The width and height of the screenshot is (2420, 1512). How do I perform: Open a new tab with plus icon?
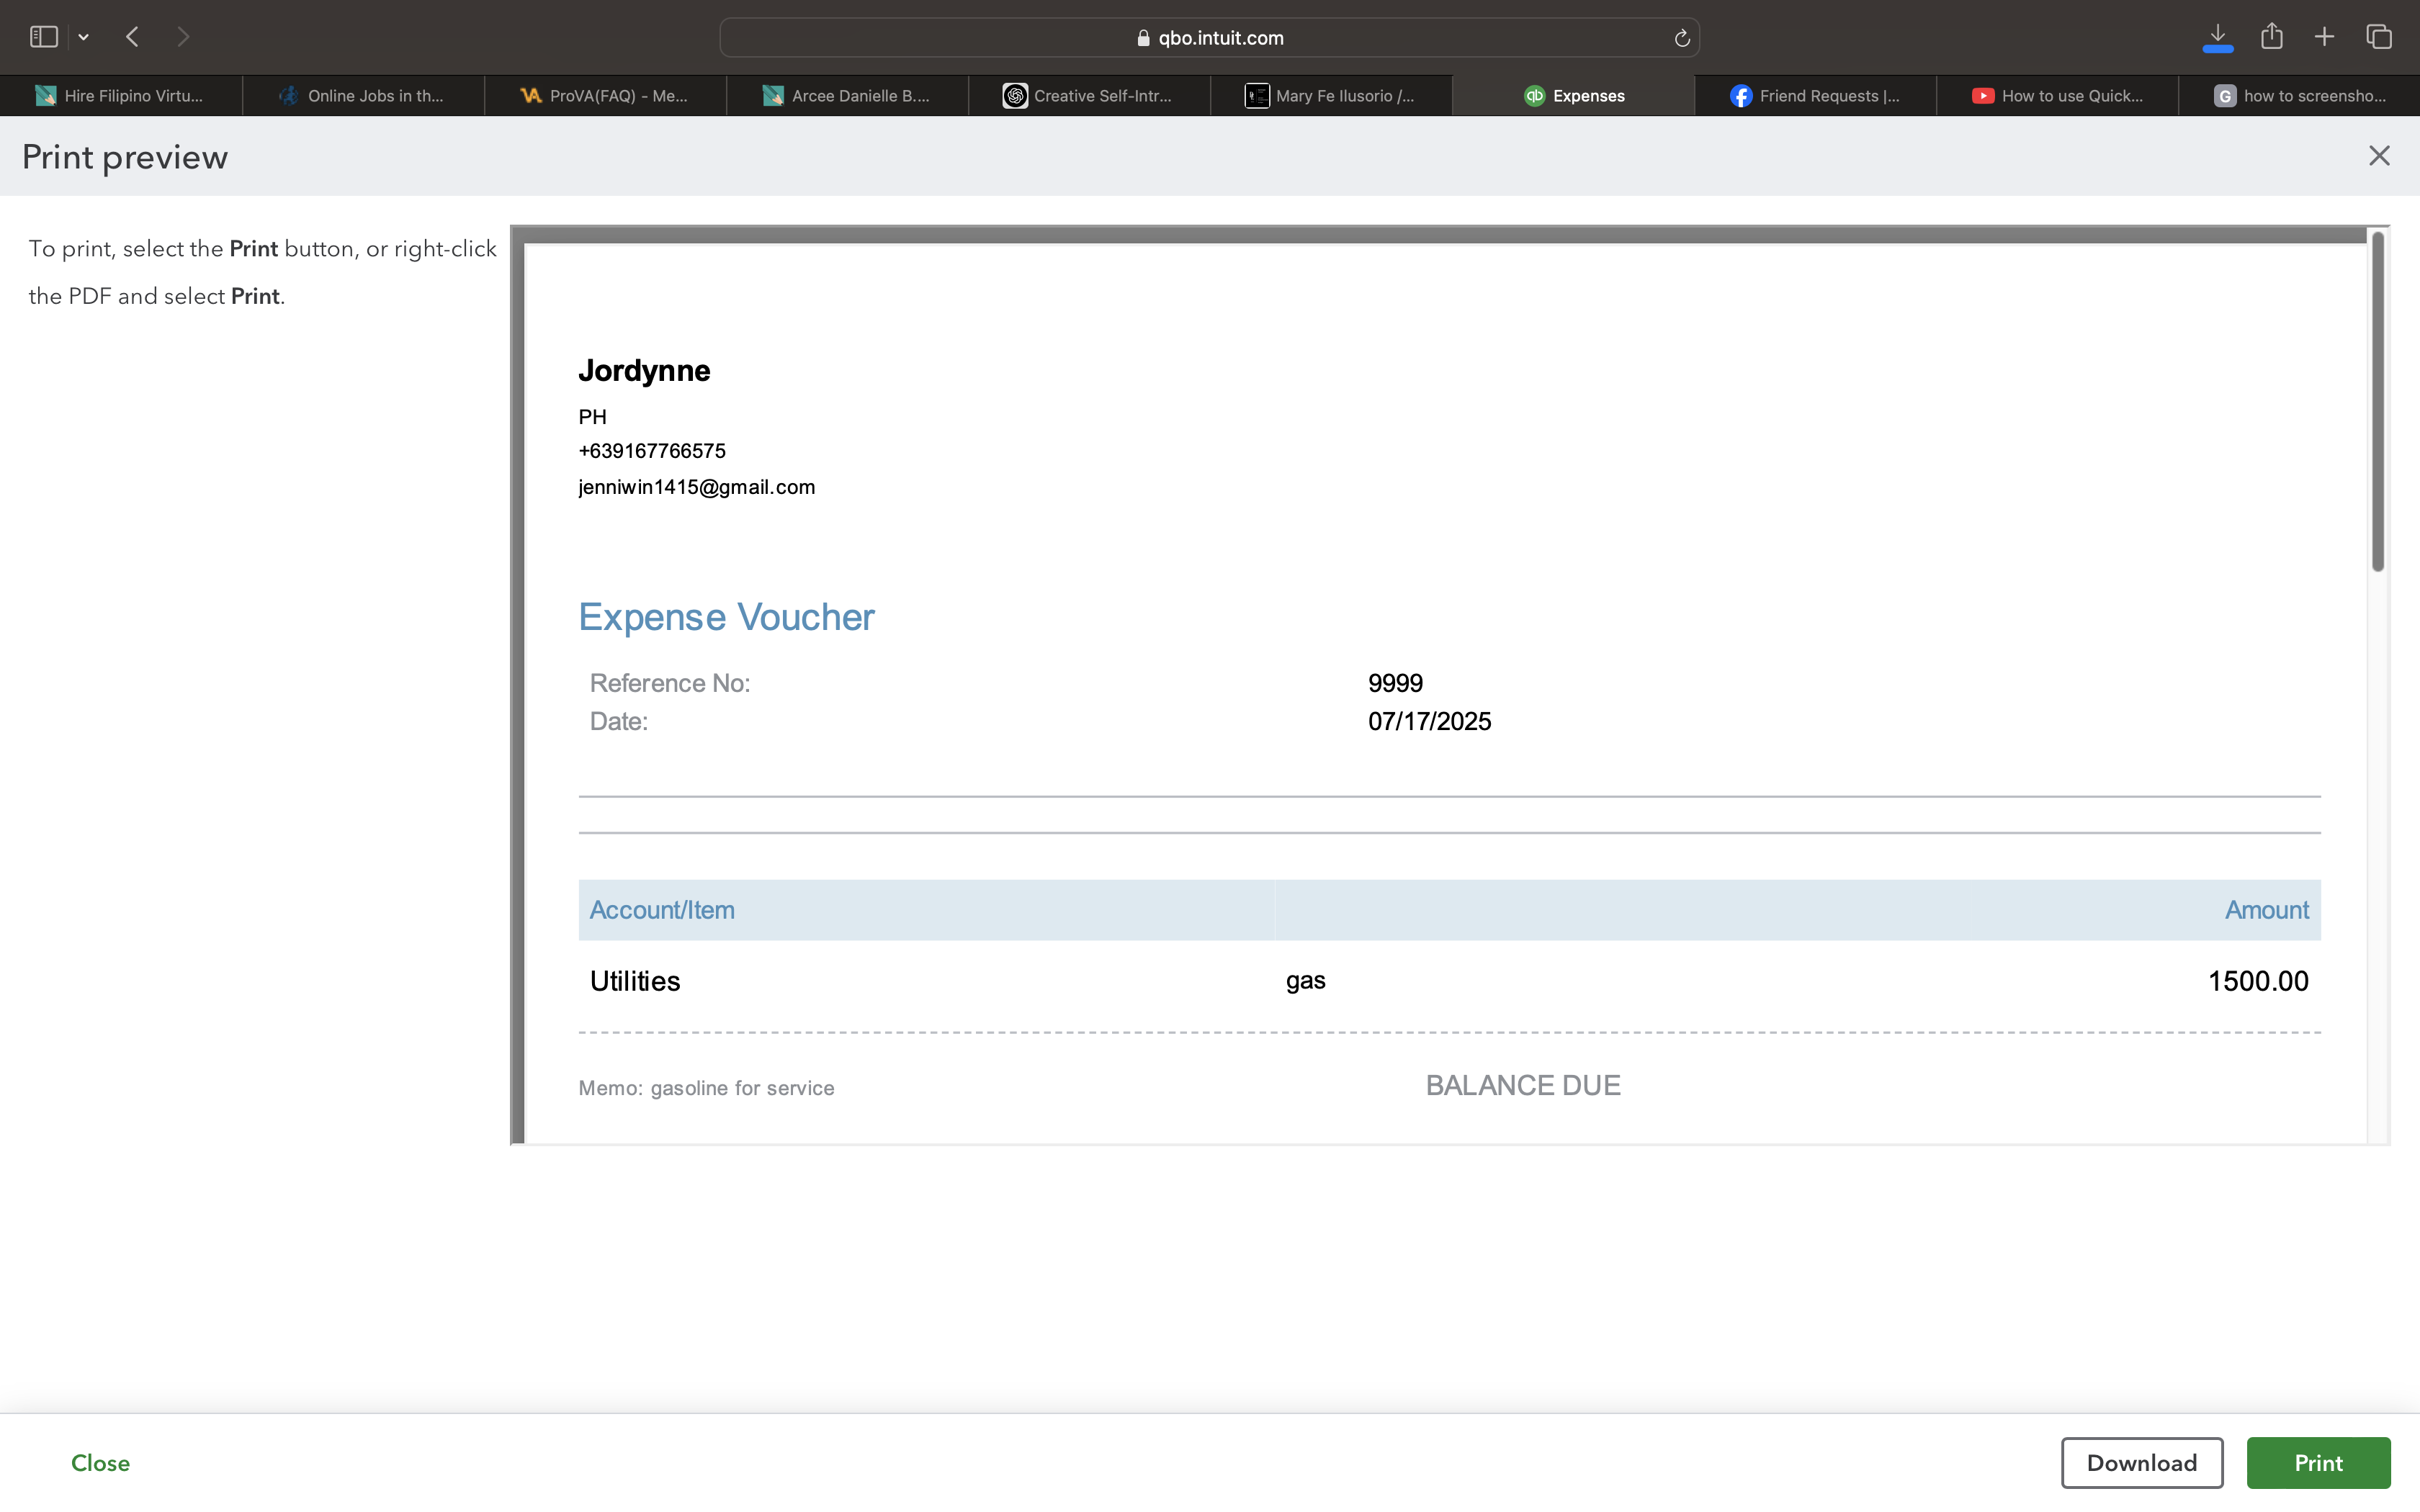point(2324,37)
